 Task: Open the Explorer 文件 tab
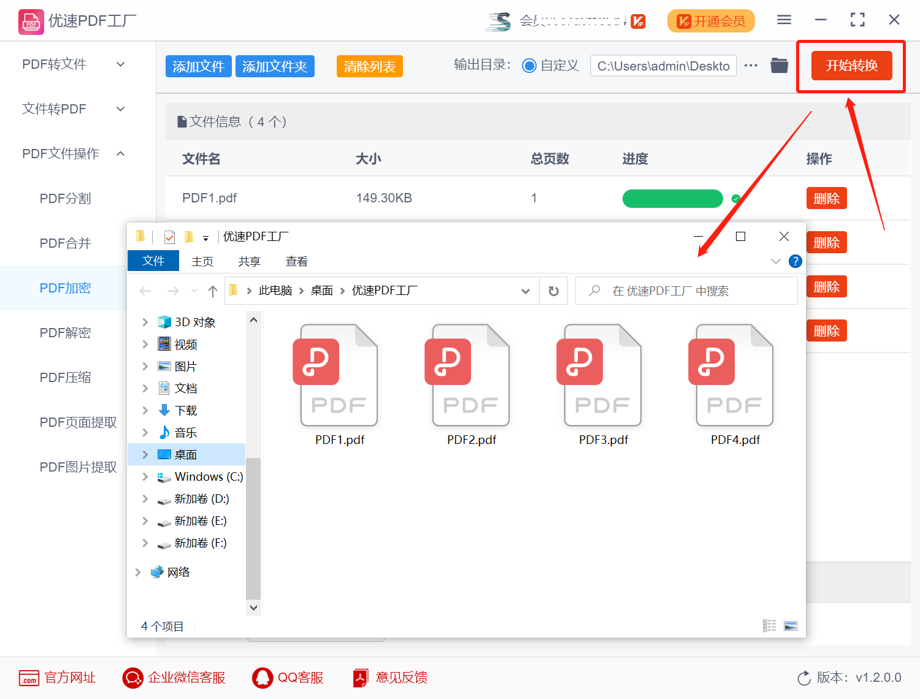click(x=153, y=261)
